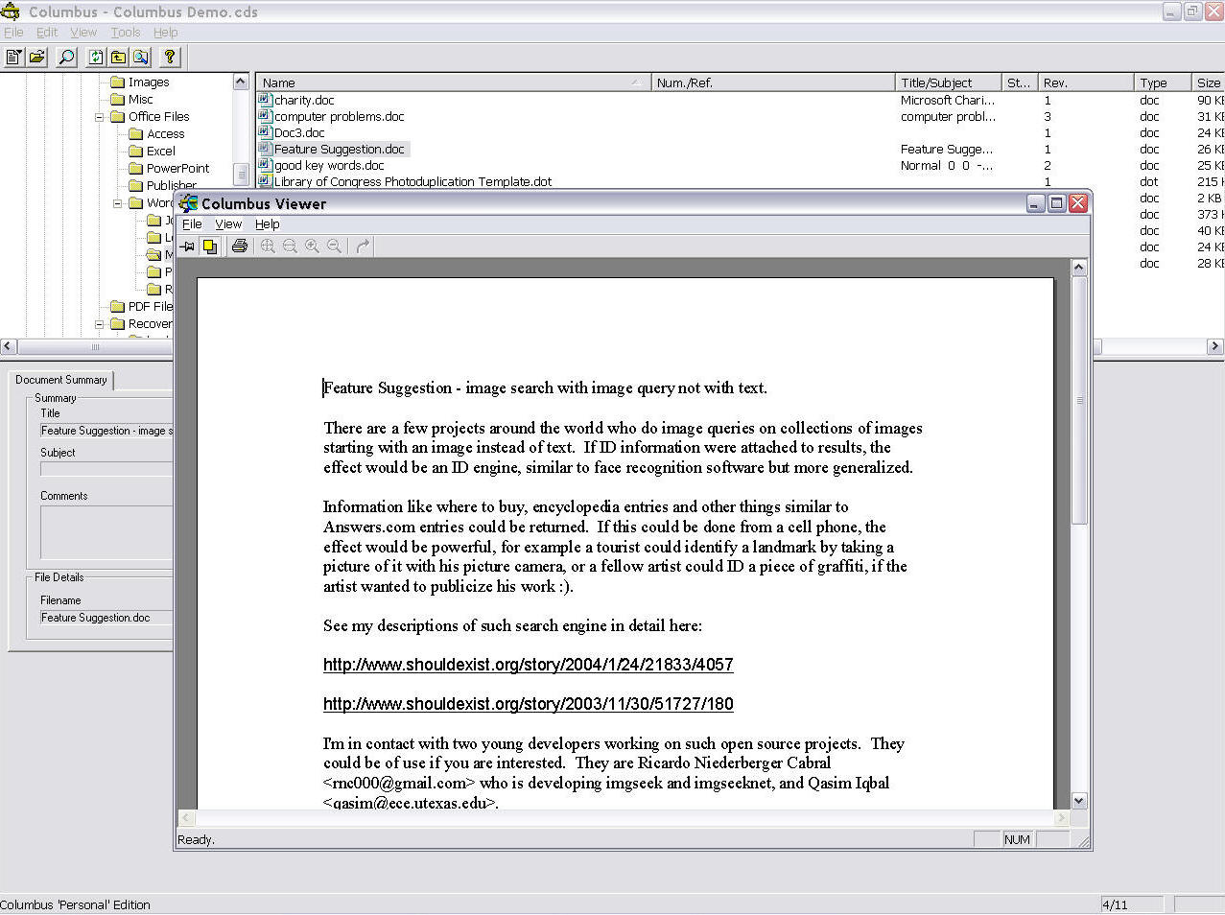Collapse the Office Files folder node
This screenshot has height=915, width=1225.
pyautogui.click(x=99, y=117)
